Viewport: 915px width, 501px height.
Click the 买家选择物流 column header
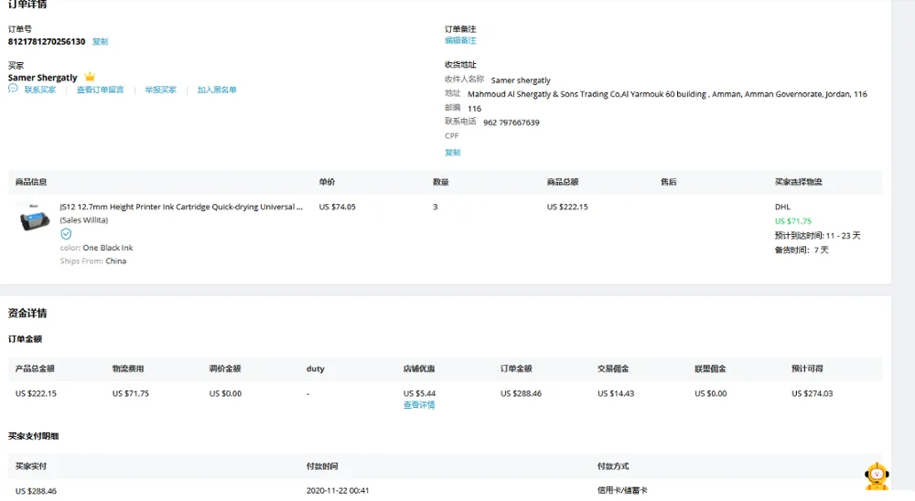point(798,182)
